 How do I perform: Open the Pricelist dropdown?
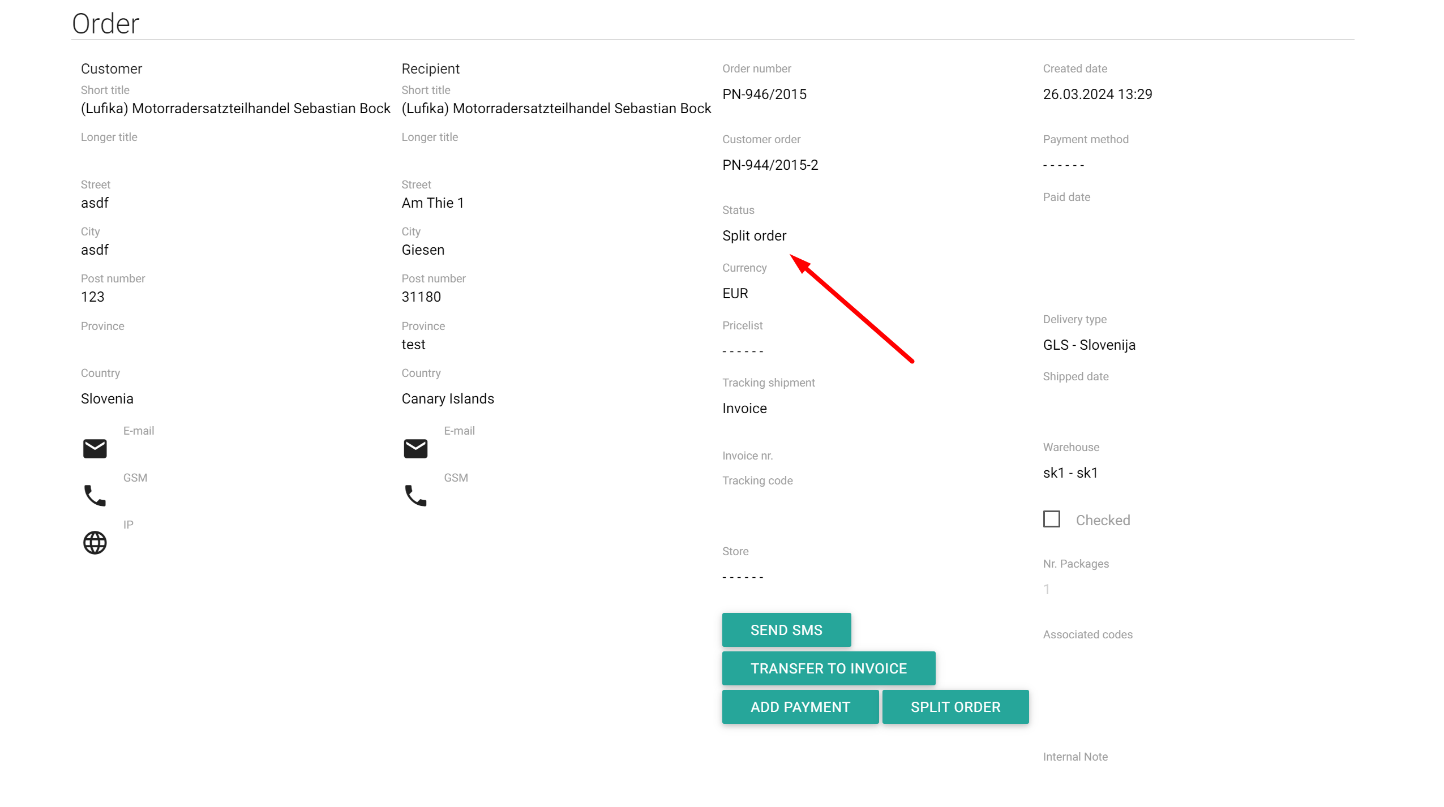tap(743, 351)
